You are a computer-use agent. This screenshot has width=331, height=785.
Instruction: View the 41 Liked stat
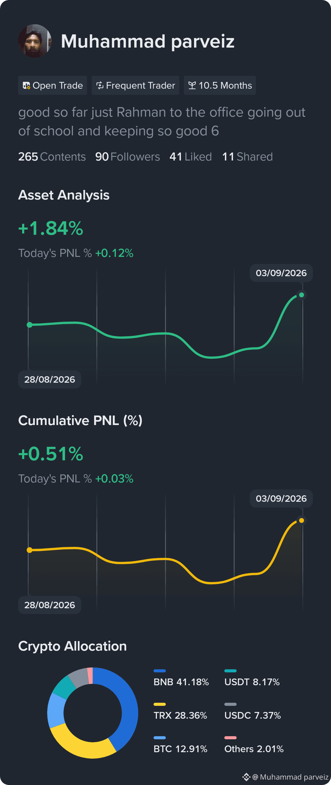coord(191,157)
